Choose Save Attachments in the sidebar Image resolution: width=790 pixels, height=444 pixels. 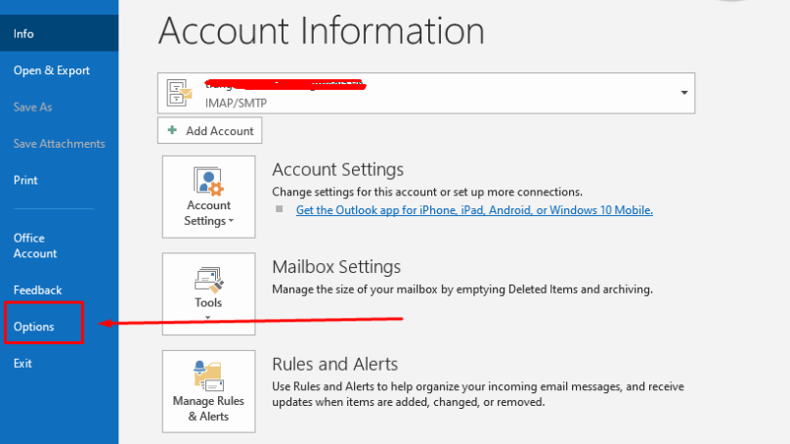point(59,144)
